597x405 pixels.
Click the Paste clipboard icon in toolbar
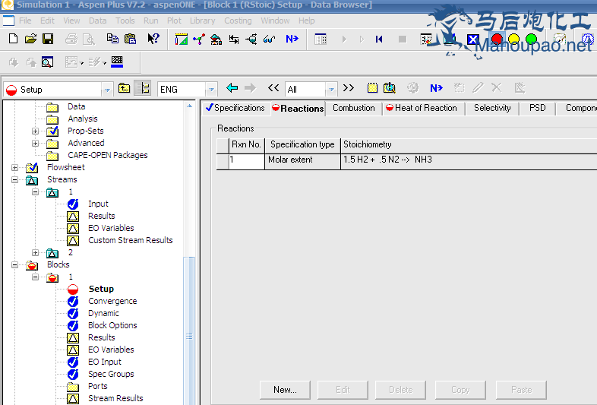[130, 39]
